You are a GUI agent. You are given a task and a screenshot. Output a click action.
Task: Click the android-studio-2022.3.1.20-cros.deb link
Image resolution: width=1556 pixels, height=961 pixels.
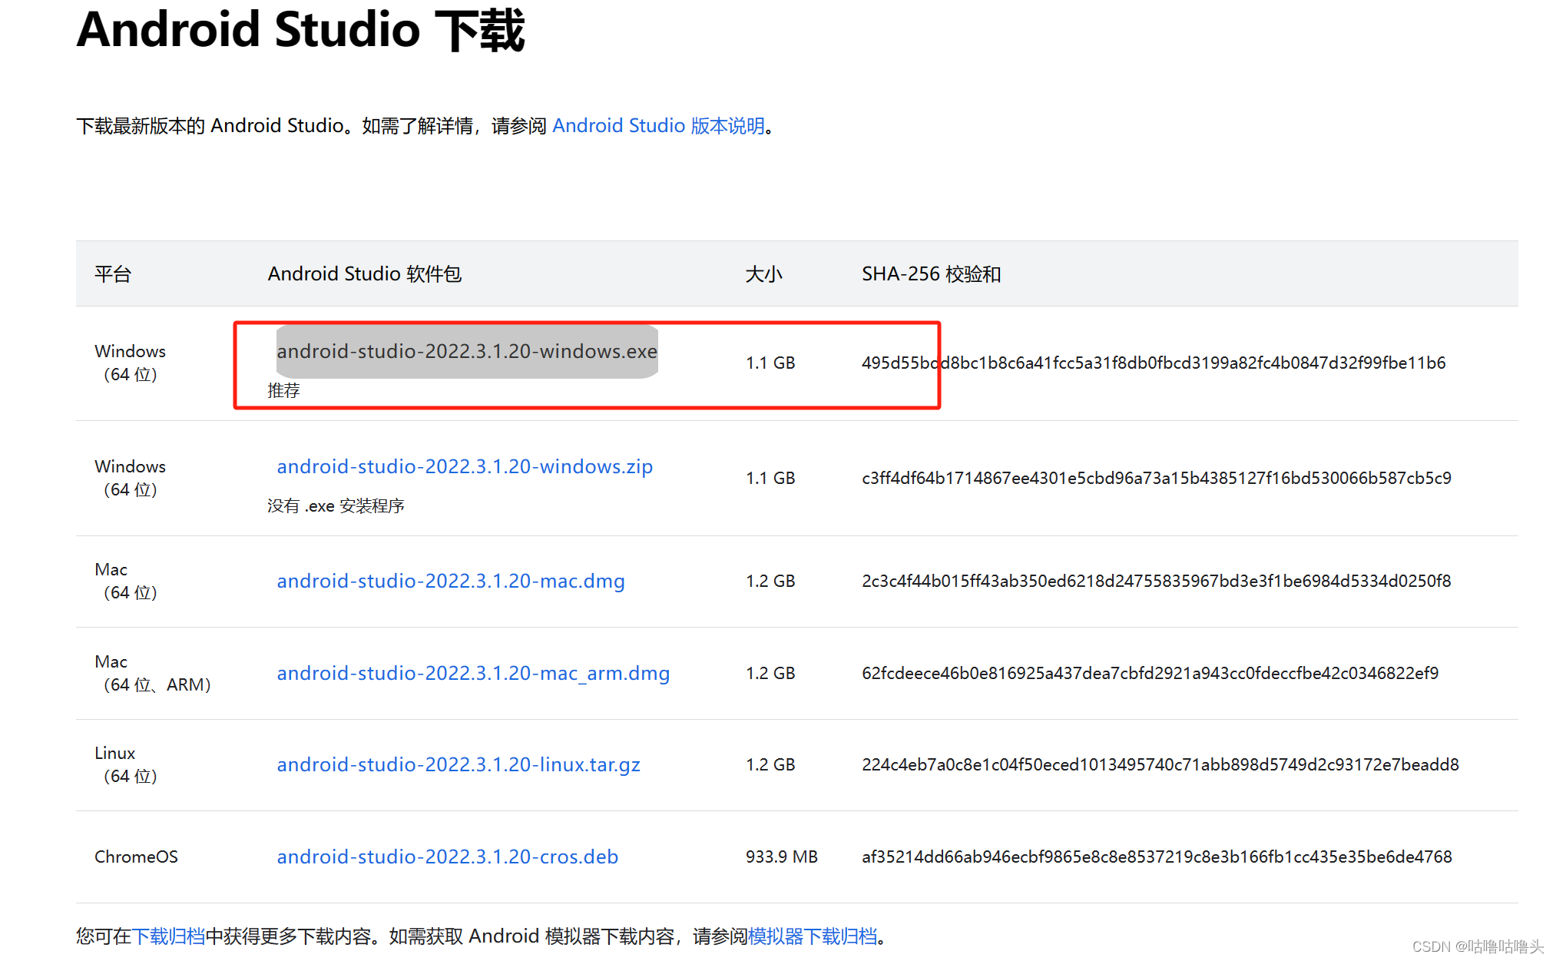coord(447,857)
